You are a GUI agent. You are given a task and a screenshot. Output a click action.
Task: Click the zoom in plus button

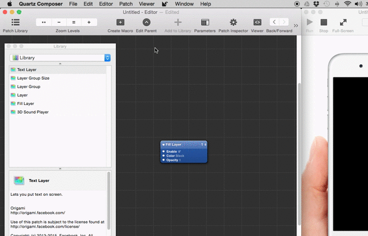click(x=89, y=23)
